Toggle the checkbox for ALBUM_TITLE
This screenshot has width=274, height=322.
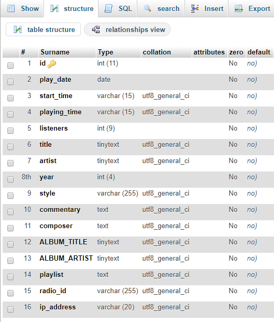pyautogui.click(x=10, y=244)
